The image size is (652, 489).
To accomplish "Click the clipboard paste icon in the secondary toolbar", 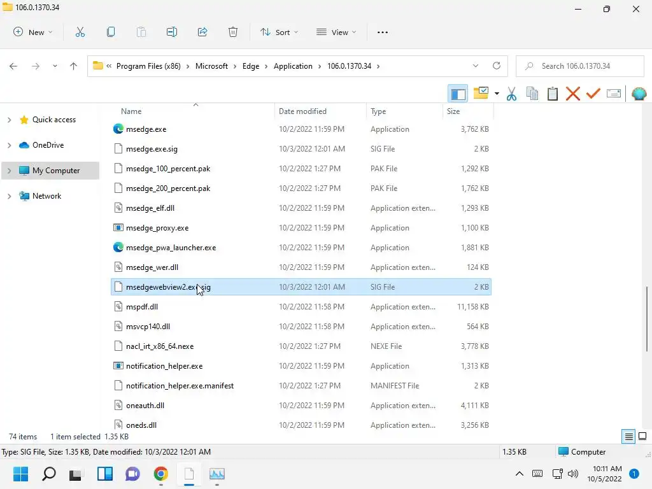I will pos(552,94).
